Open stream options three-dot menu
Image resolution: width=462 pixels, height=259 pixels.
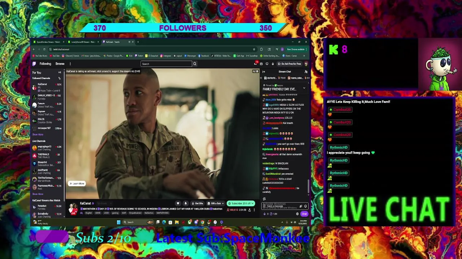pyautogui.click(x=254, y=210)
